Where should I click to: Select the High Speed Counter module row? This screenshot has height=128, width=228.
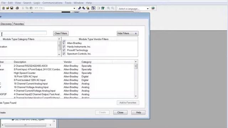click(x=67, y=73)
